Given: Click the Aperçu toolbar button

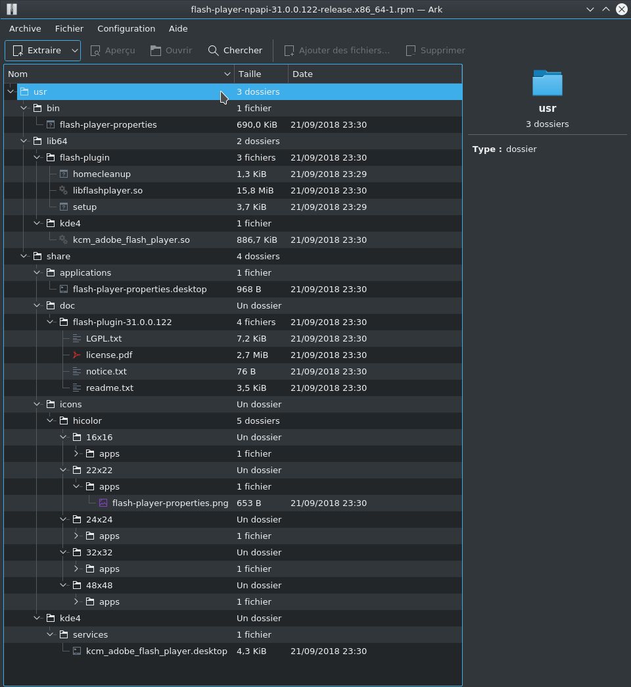Looking at the screenshot, I should 113,51.
